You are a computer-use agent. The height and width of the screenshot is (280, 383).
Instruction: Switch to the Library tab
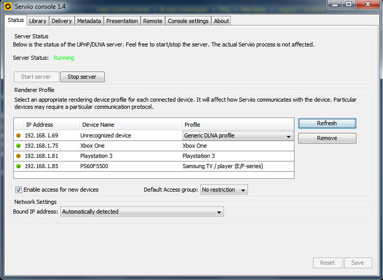(x=37, y=21)
